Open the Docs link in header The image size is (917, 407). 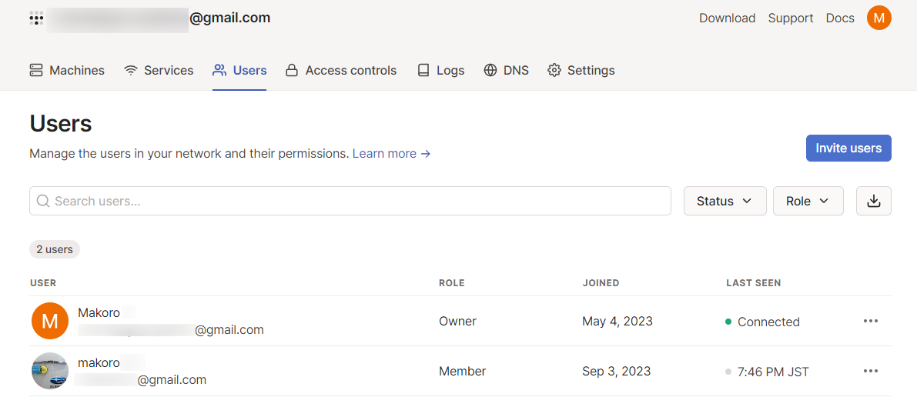click(840, 18)
